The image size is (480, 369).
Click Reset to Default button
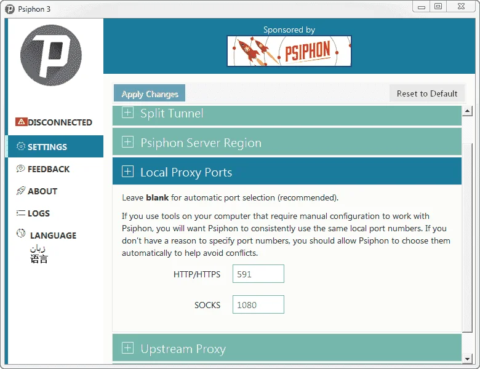tap(427, 93)
